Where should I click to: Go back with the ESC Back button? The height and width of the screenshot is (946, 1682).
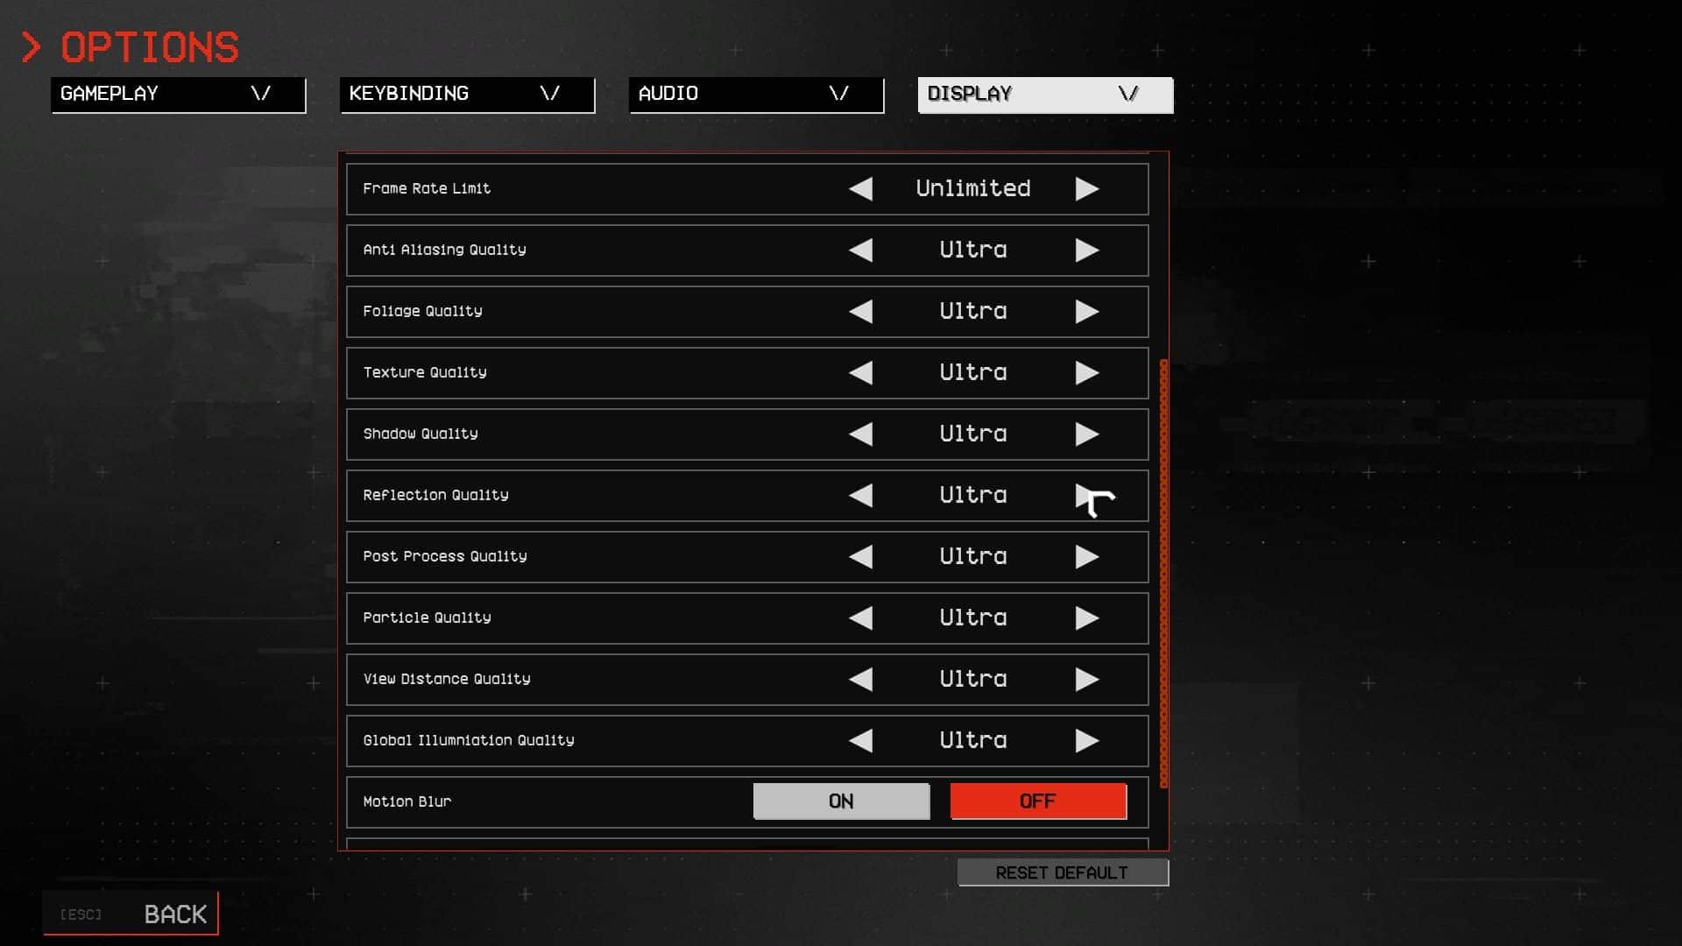tap(131, 914)
